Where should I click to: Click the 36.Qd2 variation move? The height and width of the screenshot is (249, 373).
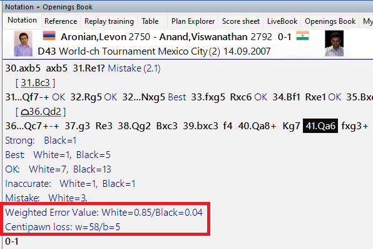[x=41, y=112]
